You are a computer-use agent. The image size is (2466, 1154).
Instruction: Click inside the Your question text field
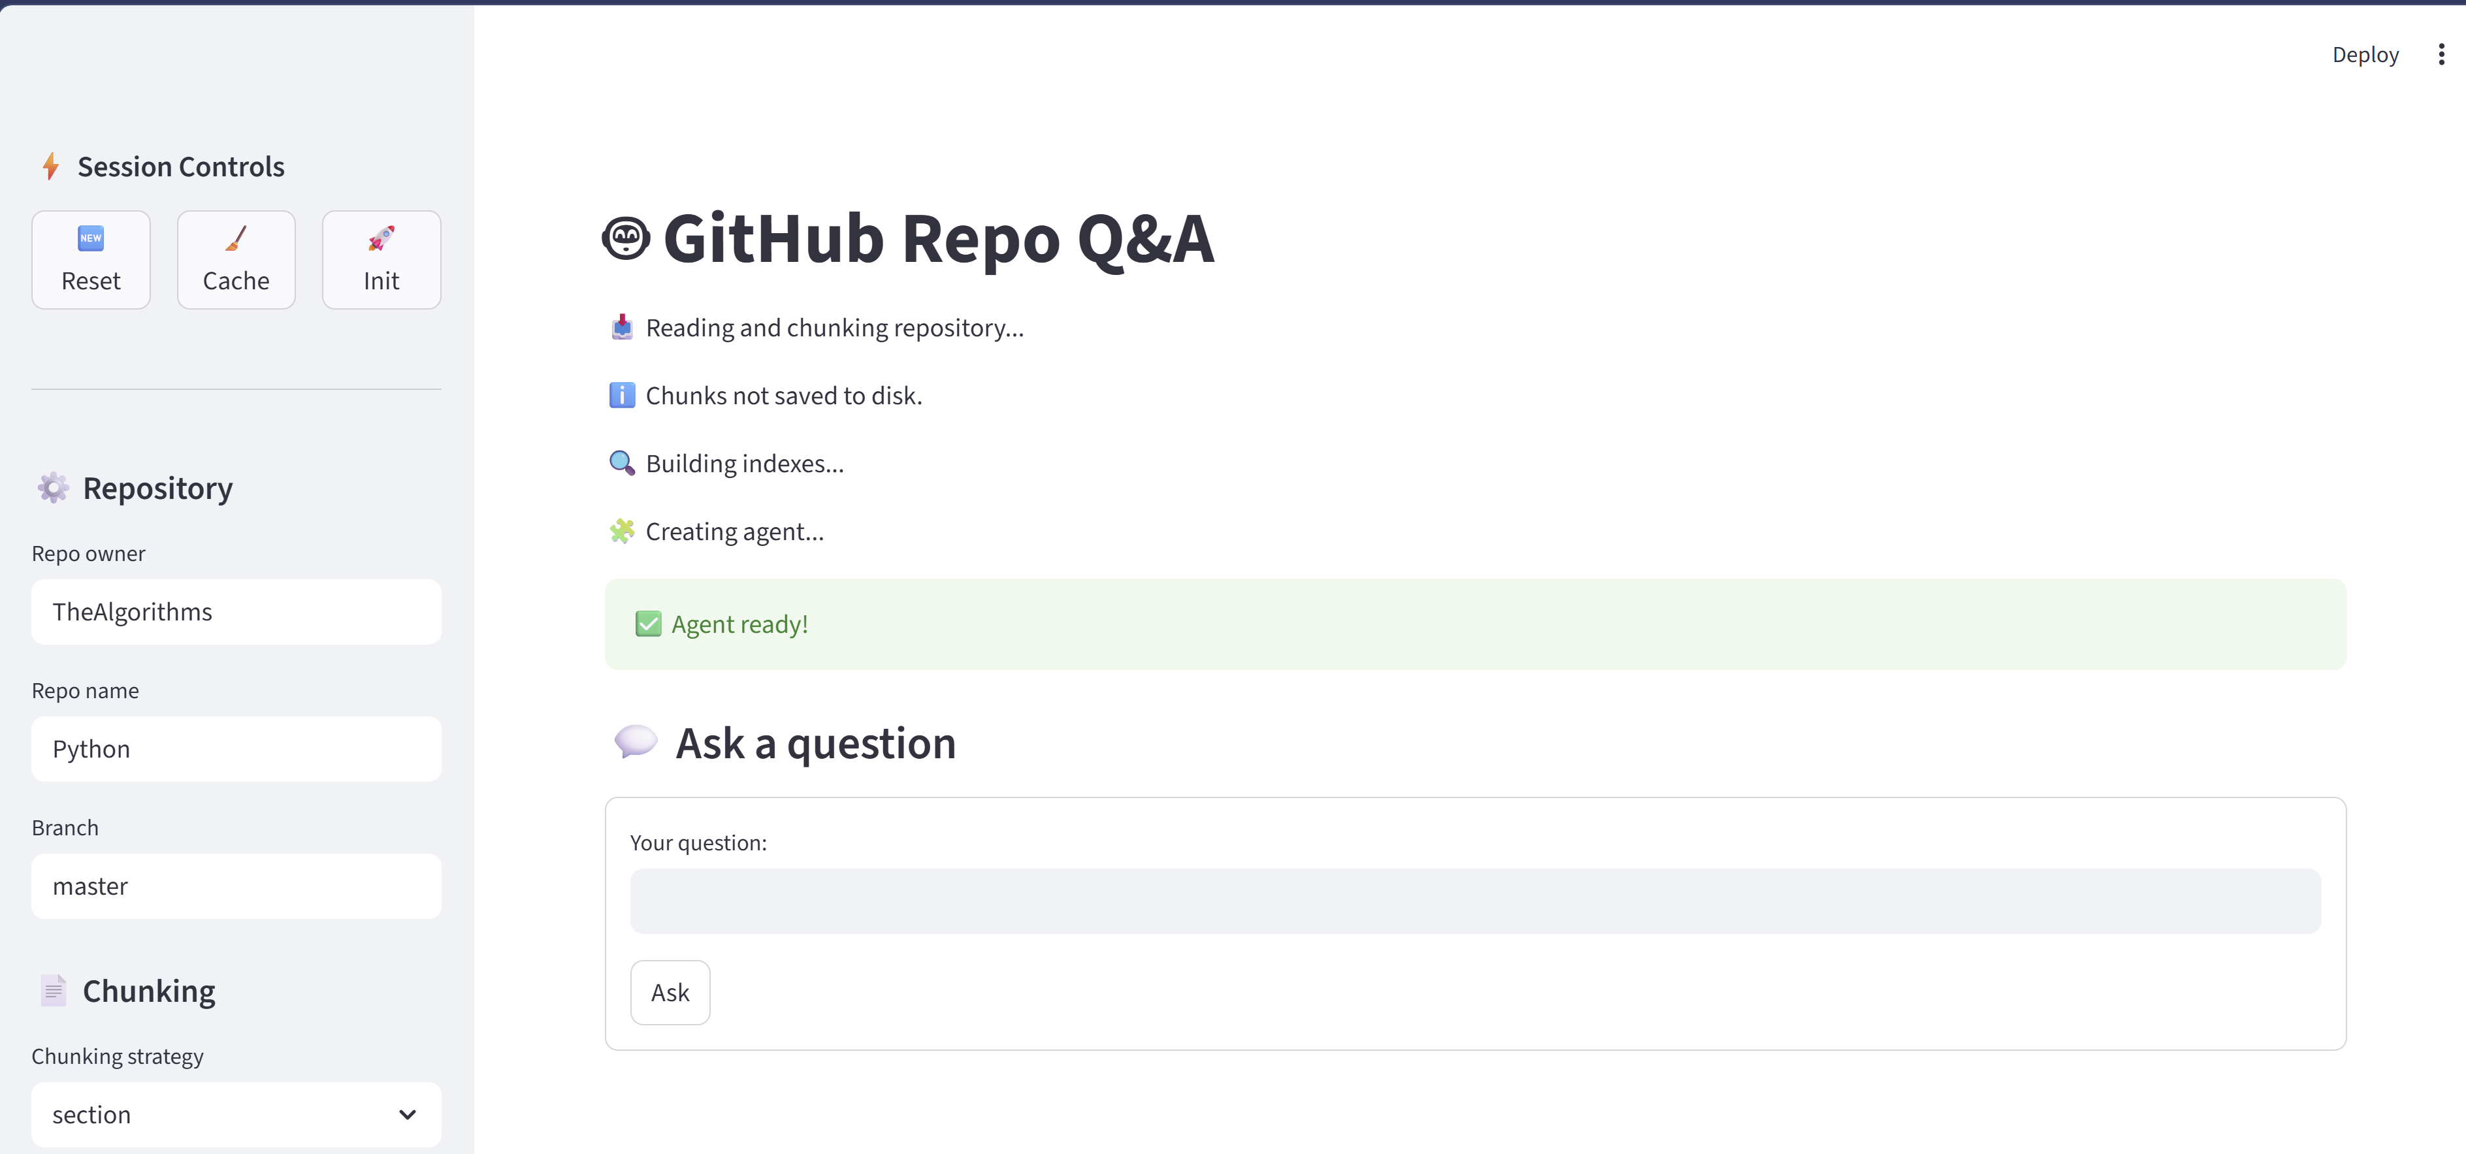pos(1474,901)
